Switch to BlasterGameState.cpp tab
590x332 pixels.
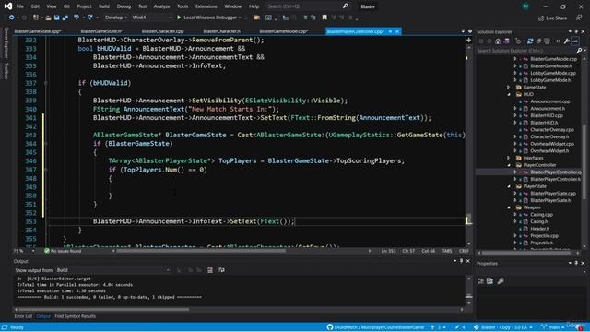pos(38,31)
